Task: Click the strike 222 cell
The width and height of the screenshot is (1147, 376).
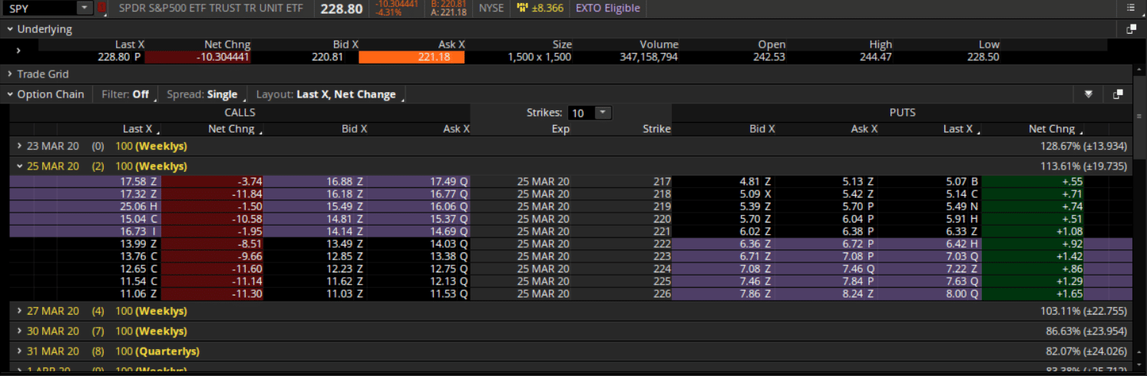Action: (x=662, y=244)
